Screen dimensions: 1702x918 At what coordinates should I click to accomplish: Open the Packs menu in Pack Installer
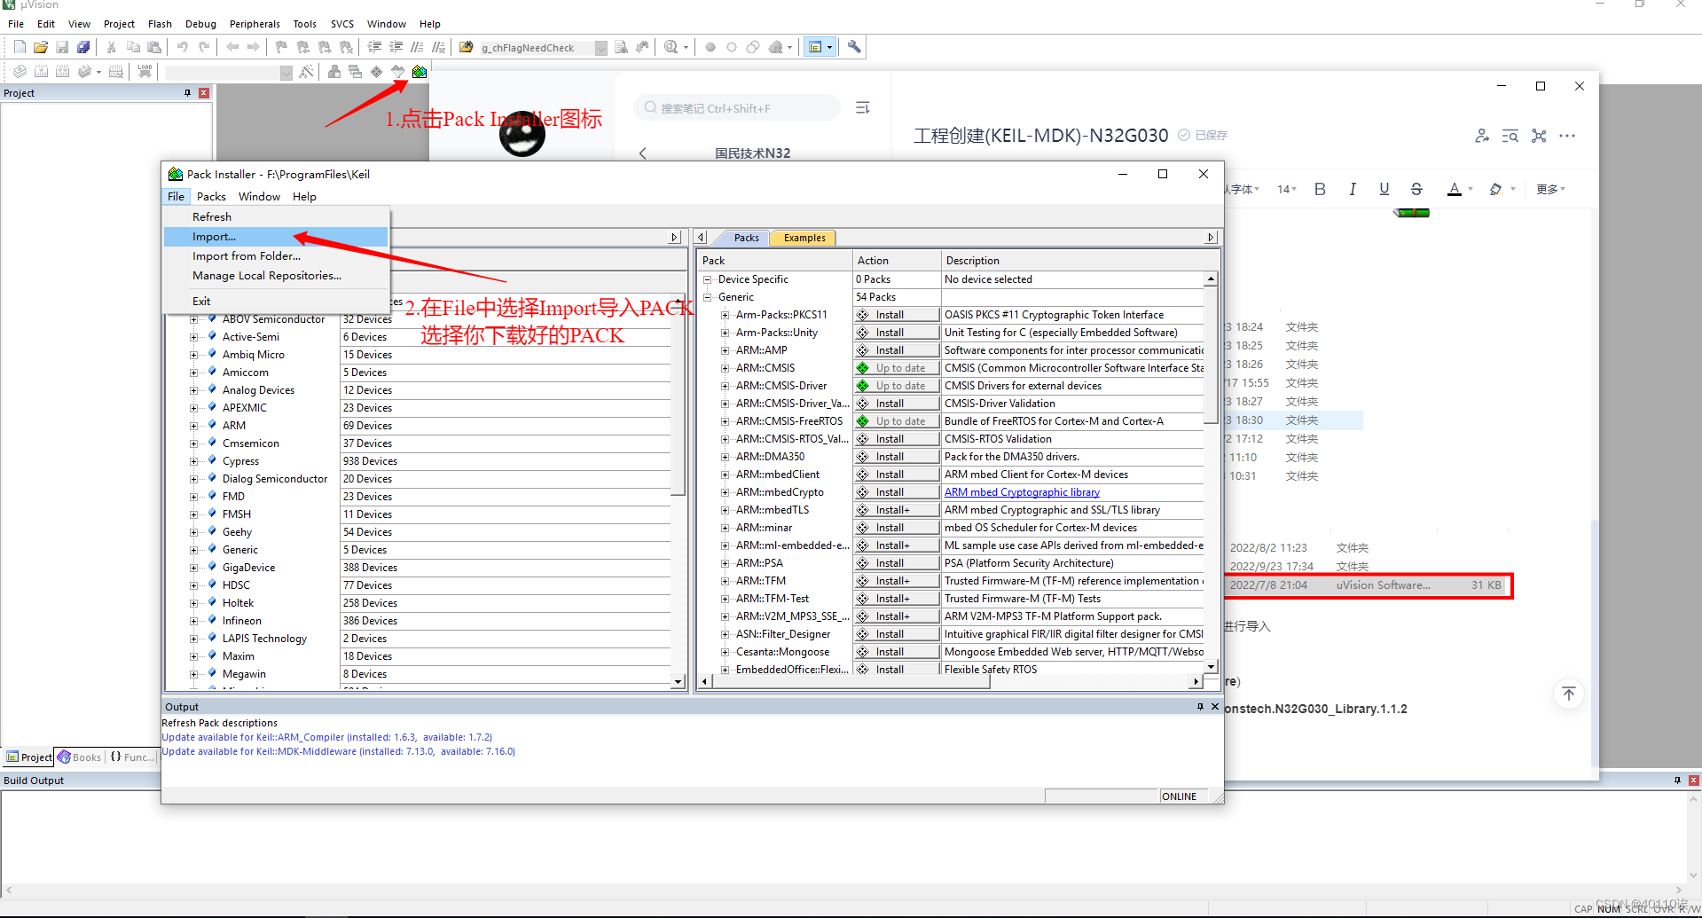coord(211,197)
